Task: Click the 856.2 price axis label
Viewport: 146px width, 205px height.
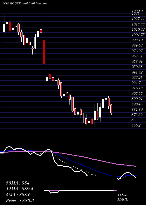Action: 136,125
